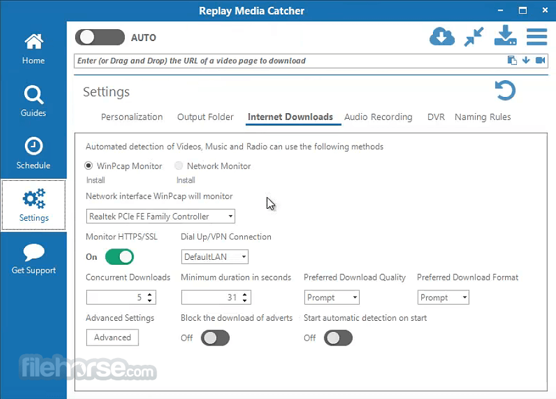The height and width of the screenshot is (399, 556).
Task: Switch to Output Folder tab
Action: click(x=205, y=117)
